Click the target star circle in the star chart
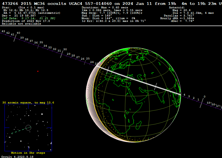Image resolution: width=222 pixels, height=158 pixels. [28, 128]
